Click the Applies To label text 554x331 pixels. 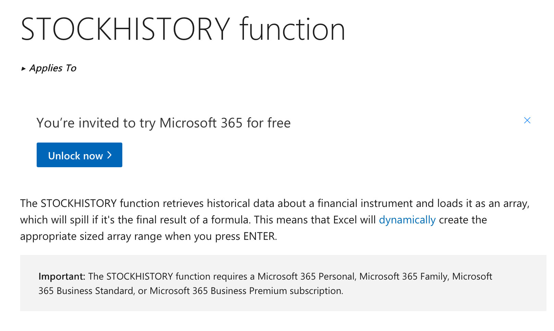coord(53,68)
